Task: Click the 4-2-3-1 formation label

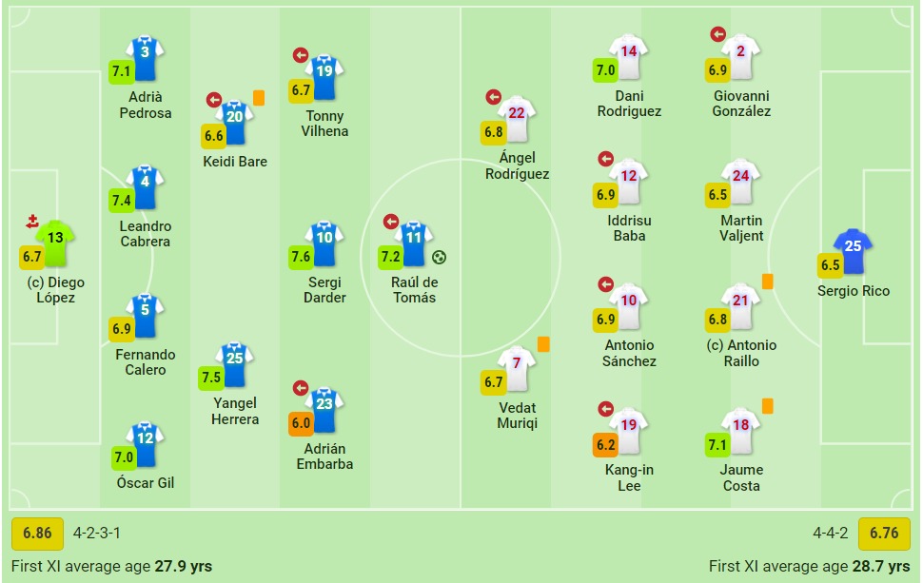Action: pos(98,534)
